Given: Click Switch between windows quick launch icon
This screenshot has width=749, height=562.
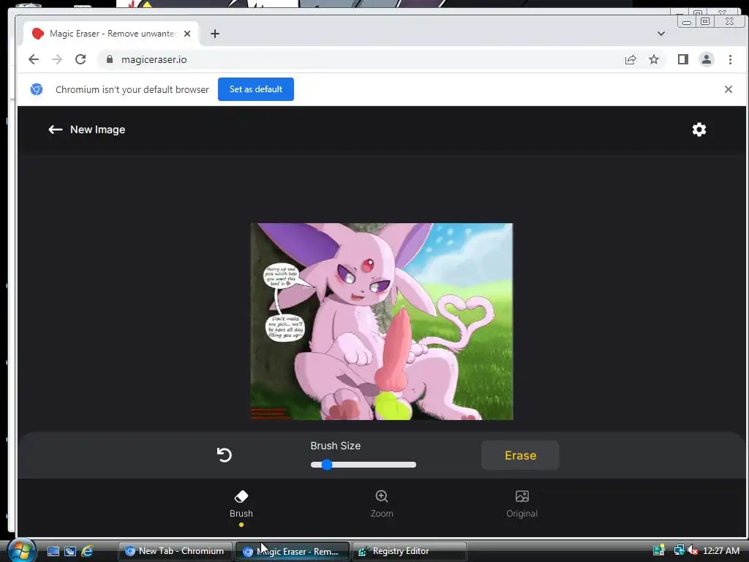Looking at the screenshot, I should click(x=69, y=551).
